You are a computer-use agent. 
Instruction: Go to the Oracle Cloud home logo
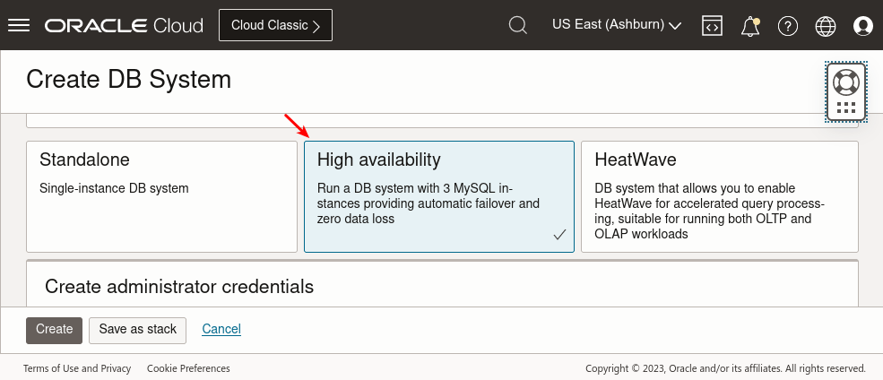click(x=124, y=25)
